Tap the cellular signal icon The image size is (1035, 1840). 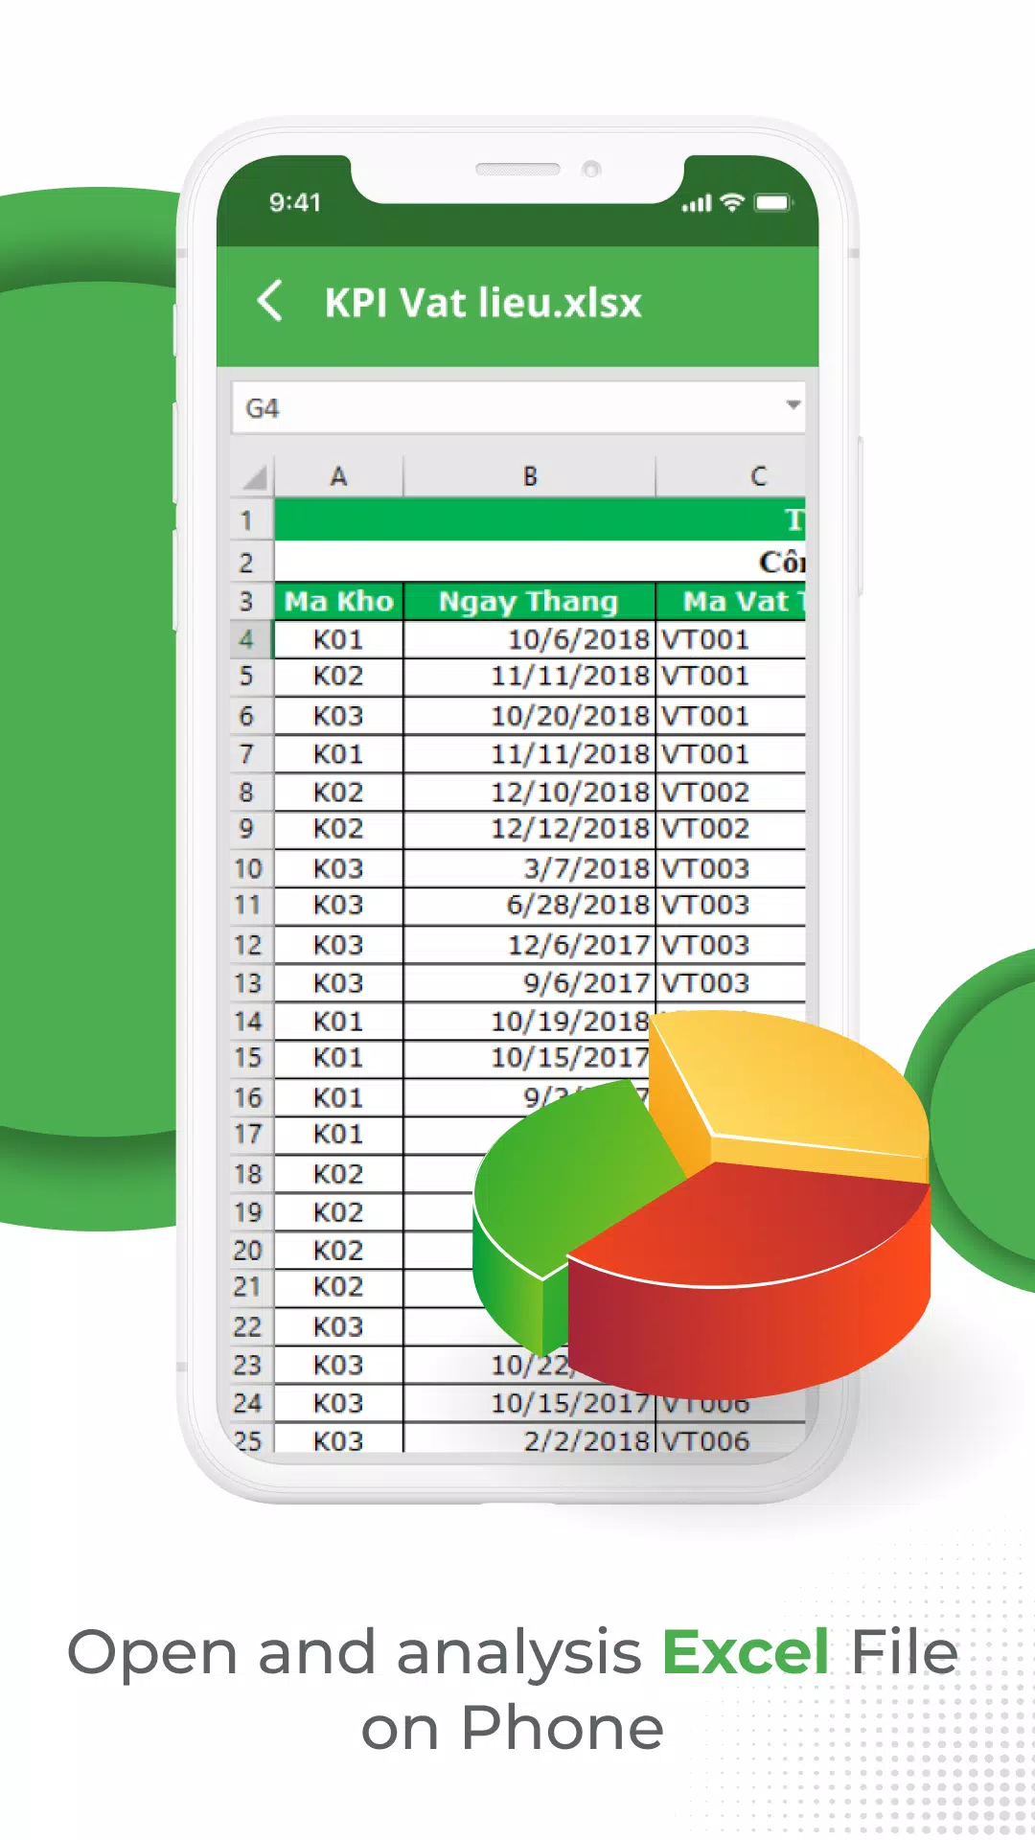697,203
